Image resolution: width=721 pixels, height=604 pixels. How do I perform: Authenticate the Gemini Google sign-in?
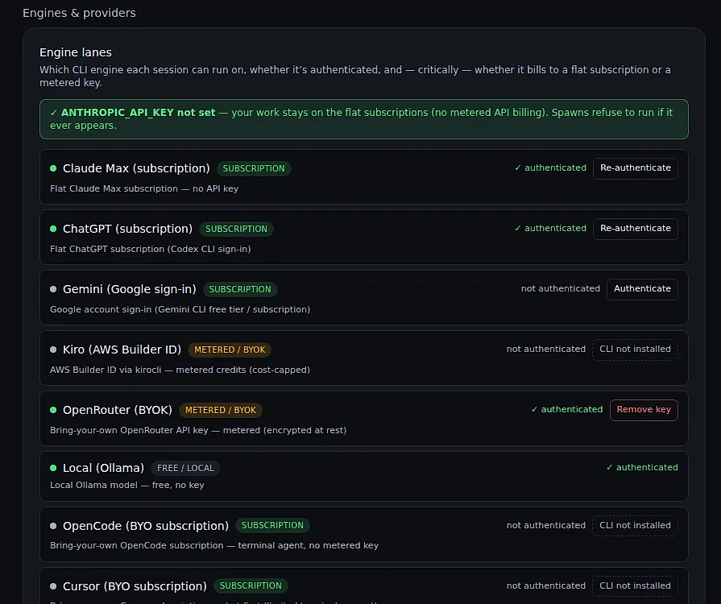tap(642, 289)
